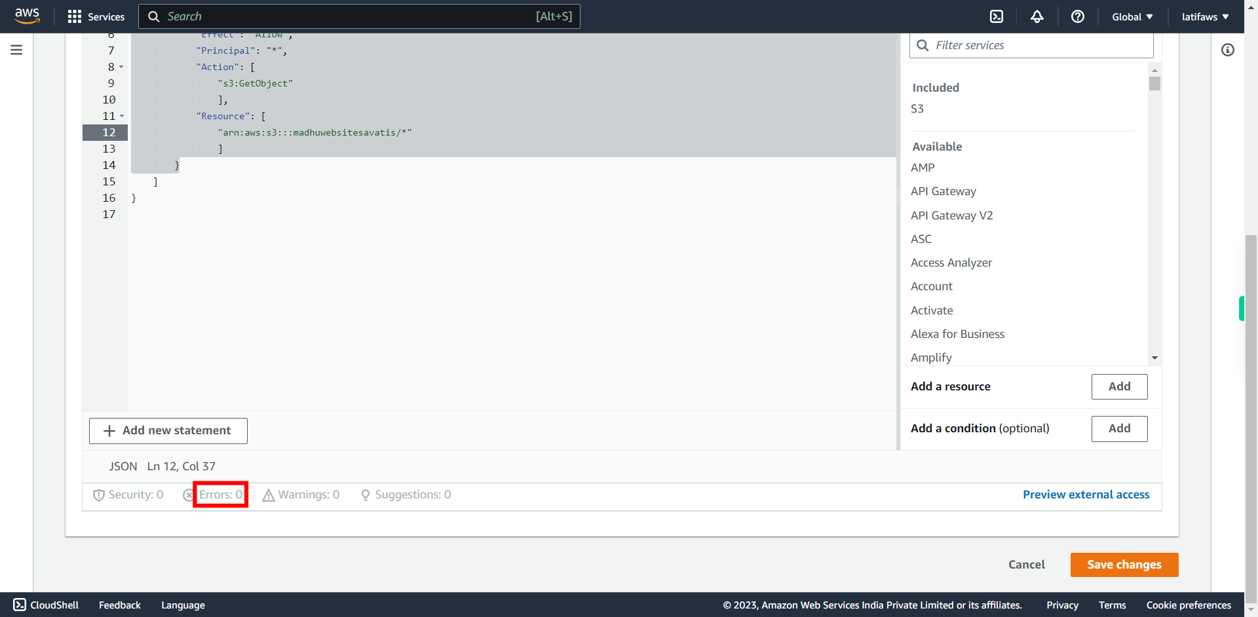Click the services list scroll up arrow
The height and width of the screenshot is (617, 1258).
(x=1154, y=70)
